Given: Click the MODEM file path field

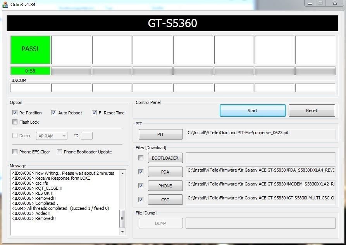Looking at the screenshot, I should pyautogui.click(x=260, y=185).
